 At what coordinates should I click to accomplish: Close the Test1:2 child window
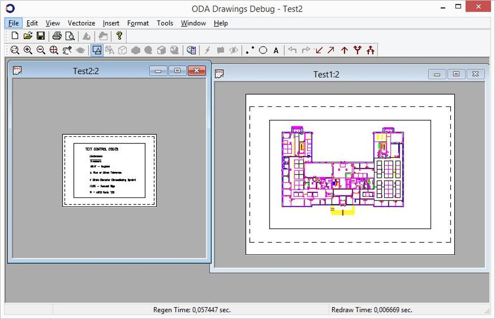pyautogui.click(x=476, y=74)
